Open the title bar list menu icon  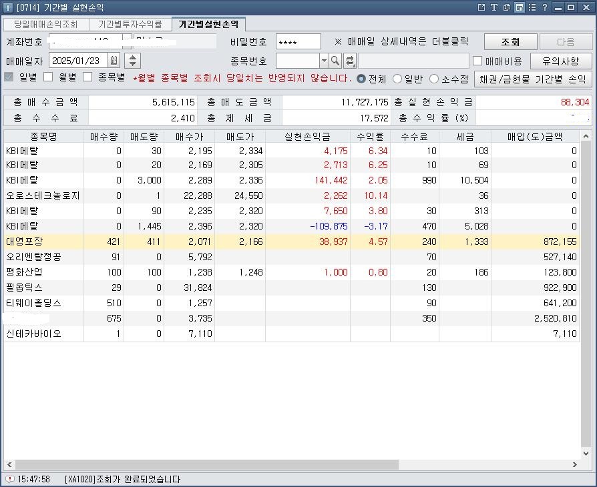click(x=532, y=6)
